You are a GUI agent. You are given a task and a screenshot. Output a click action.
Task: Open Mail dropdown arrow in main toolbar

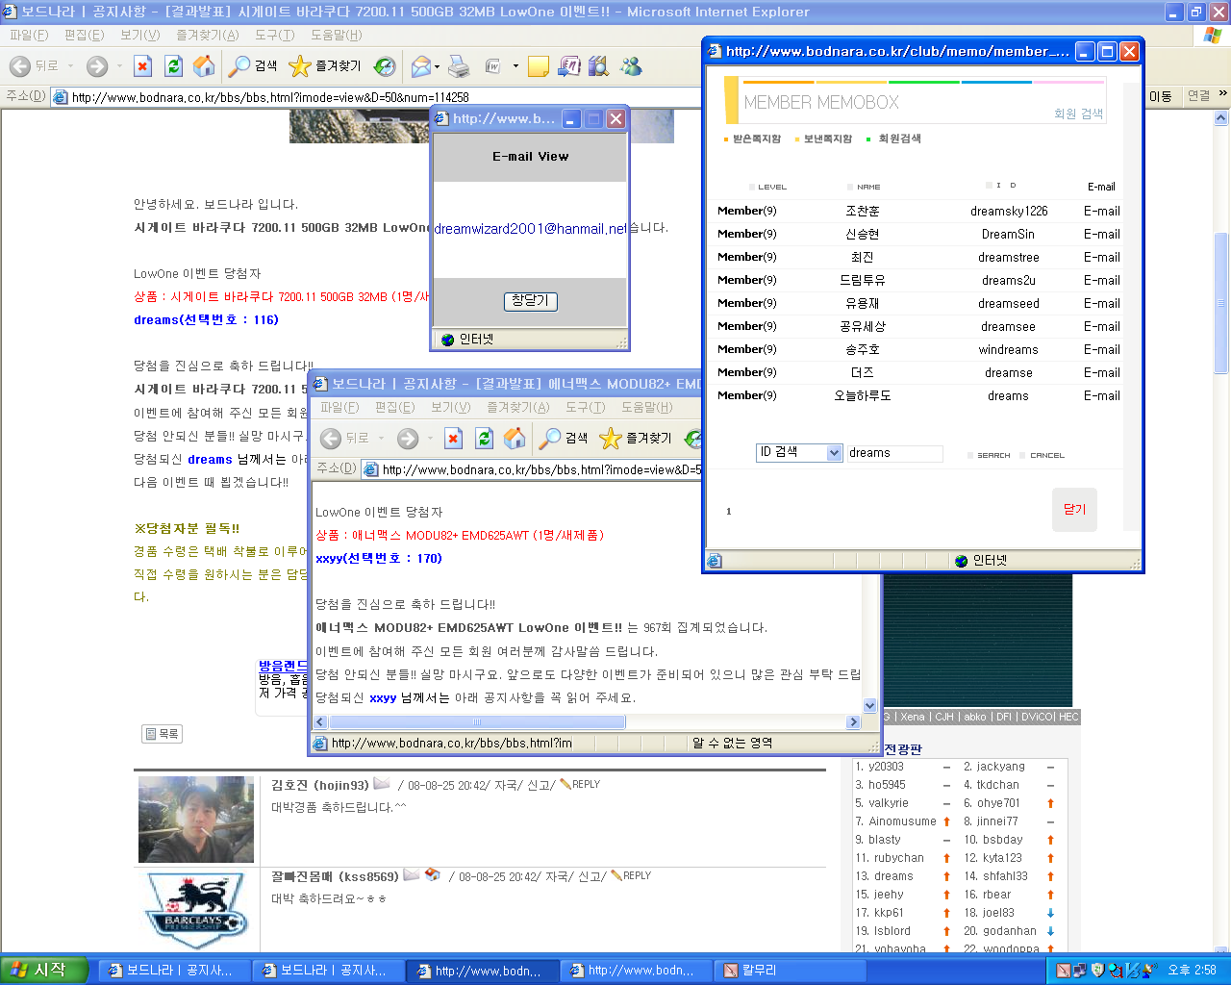pos(437,66)
